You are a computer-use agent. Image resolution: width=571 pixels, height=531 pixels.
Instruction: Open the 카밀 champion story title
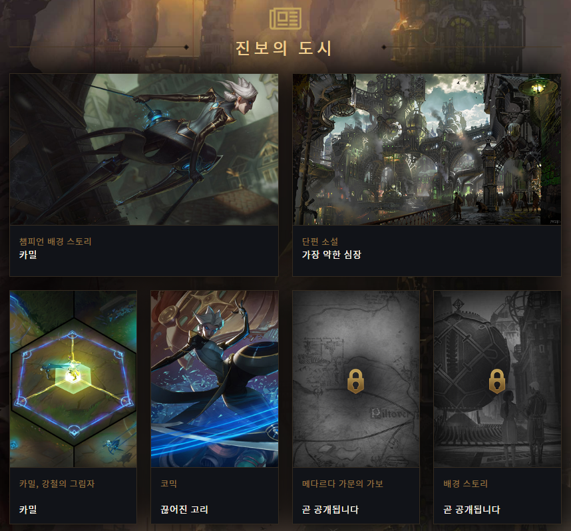28,255
